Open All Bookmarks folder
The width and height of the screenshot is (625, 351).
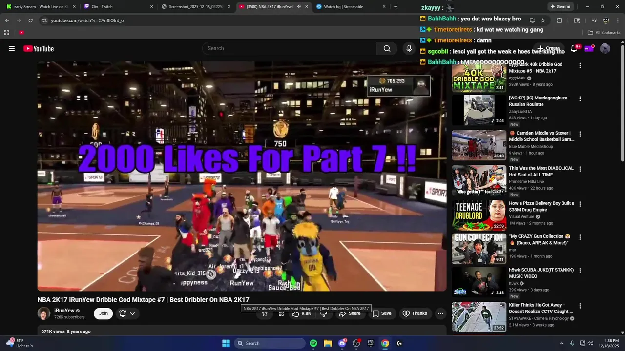[604, 33]
